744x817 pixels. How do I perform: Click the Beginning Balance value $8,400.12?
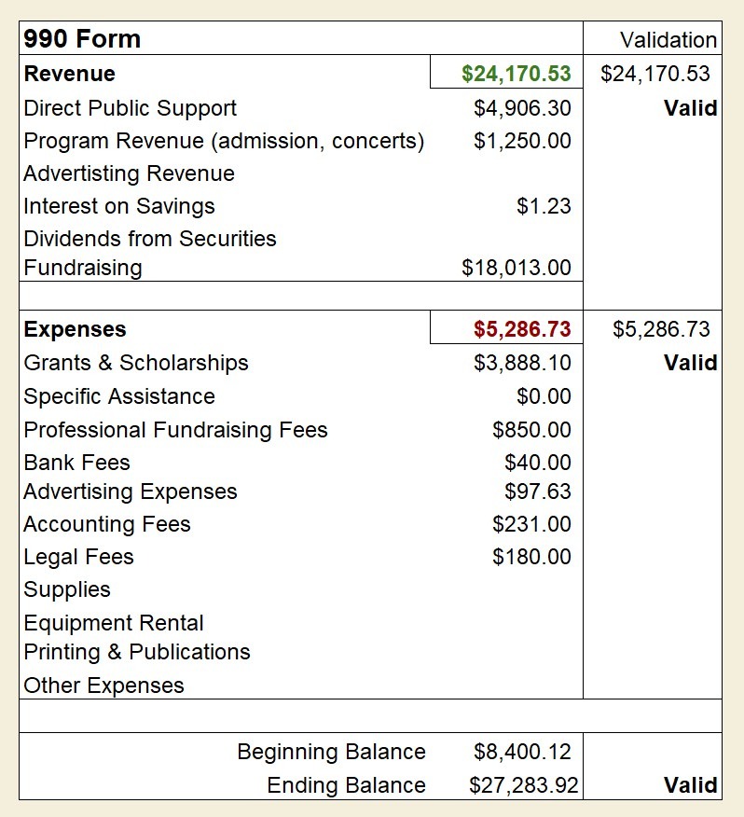(x=522, y=752)
